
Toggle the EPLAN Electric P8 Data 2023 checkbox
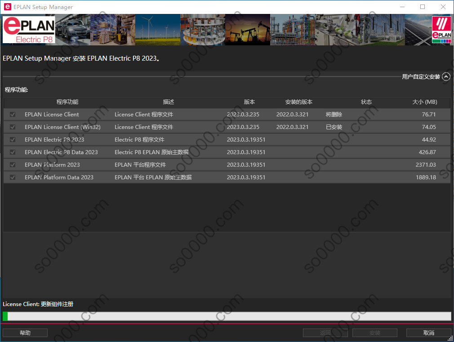[x=13, y=152]
